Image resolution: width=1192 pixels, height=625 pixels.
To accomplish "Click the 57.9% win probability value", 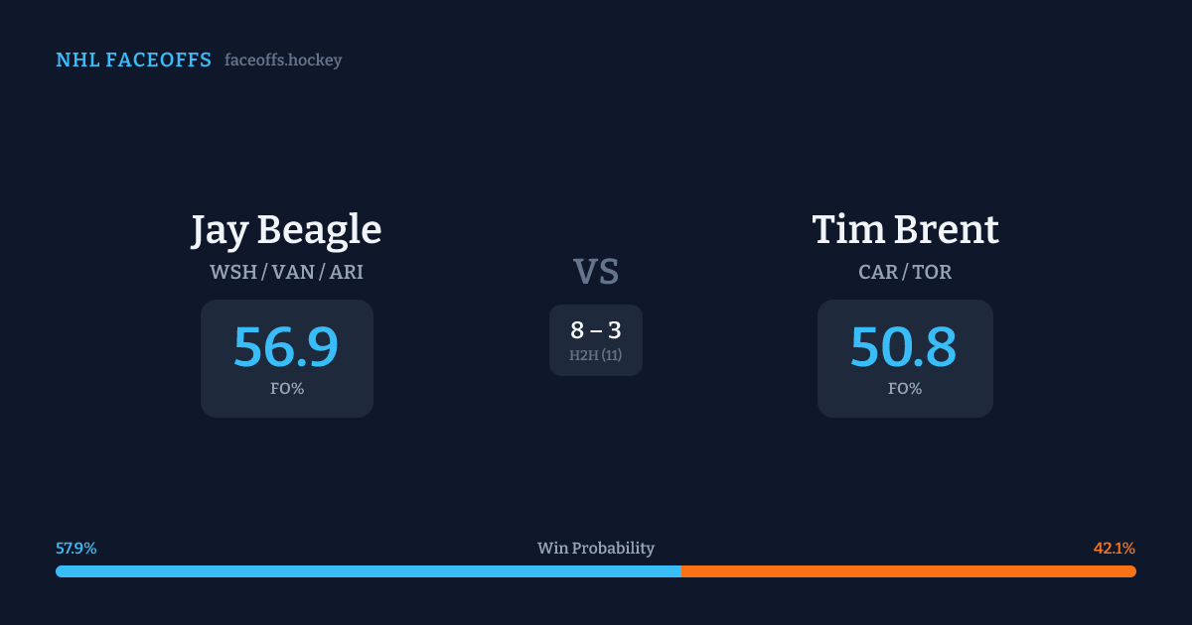I will tap(76, 548).
